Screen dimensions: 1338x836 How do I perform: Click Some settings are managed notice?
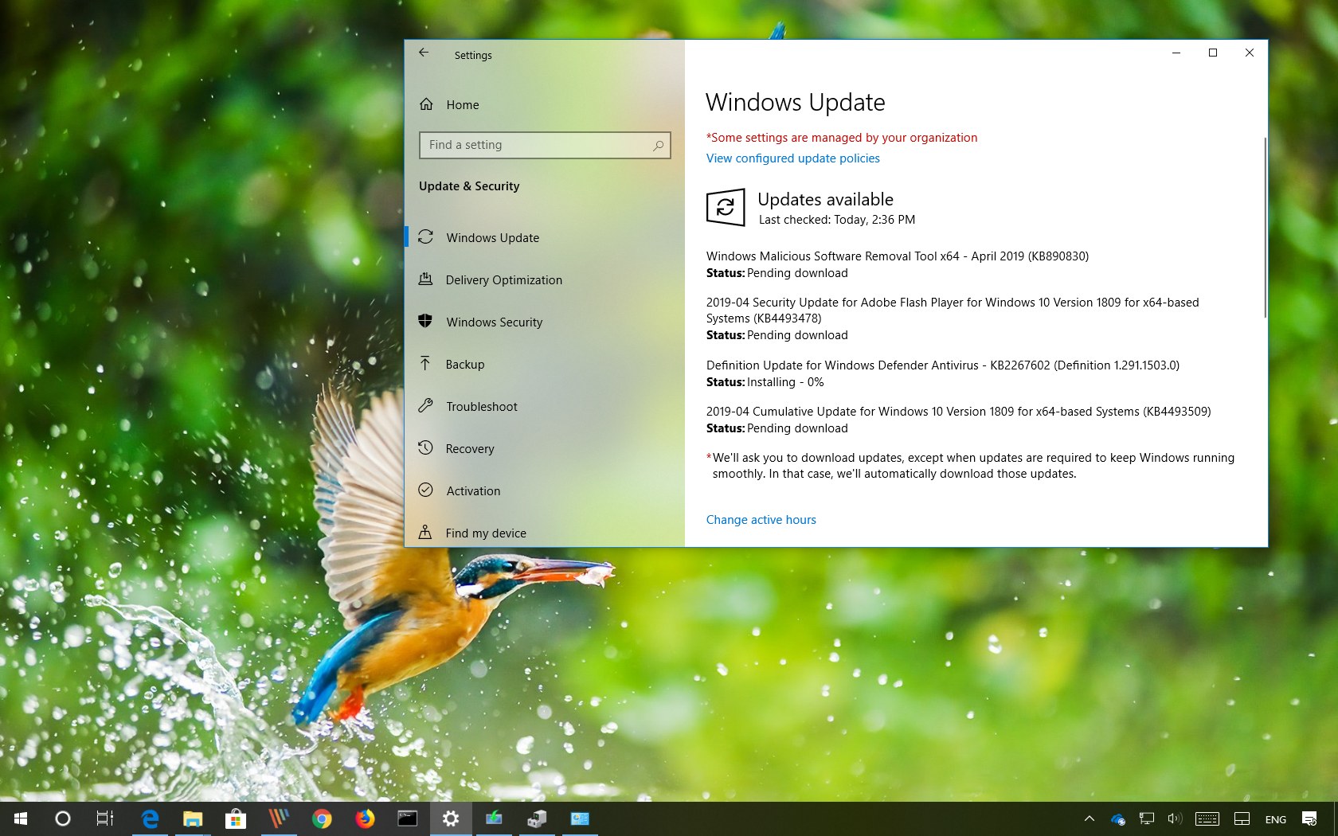(841, 138)
